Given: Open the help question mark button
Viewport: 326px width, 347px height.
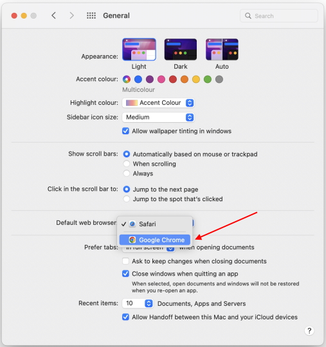Looking at the screenshot, I should point(309,331).
